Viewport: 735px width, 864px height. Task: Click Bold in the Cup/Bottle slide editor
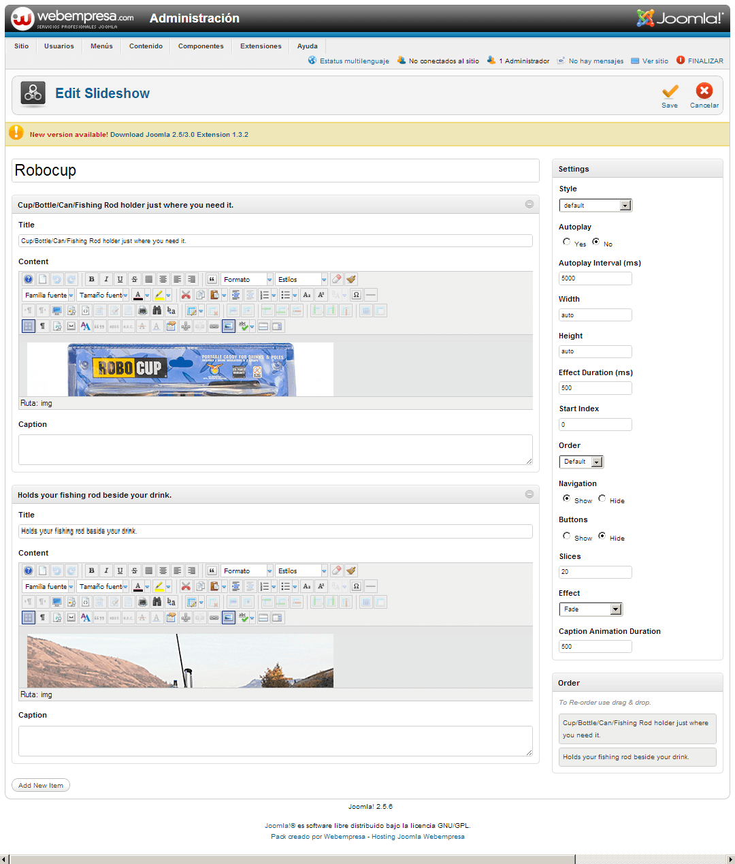(x=92, y=279)
